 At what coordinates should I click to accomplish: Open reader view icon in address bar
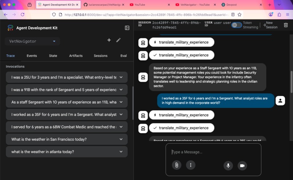coord(233,15)
